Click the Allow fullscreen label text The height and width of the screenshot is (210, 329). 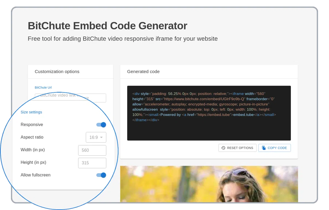35,175
